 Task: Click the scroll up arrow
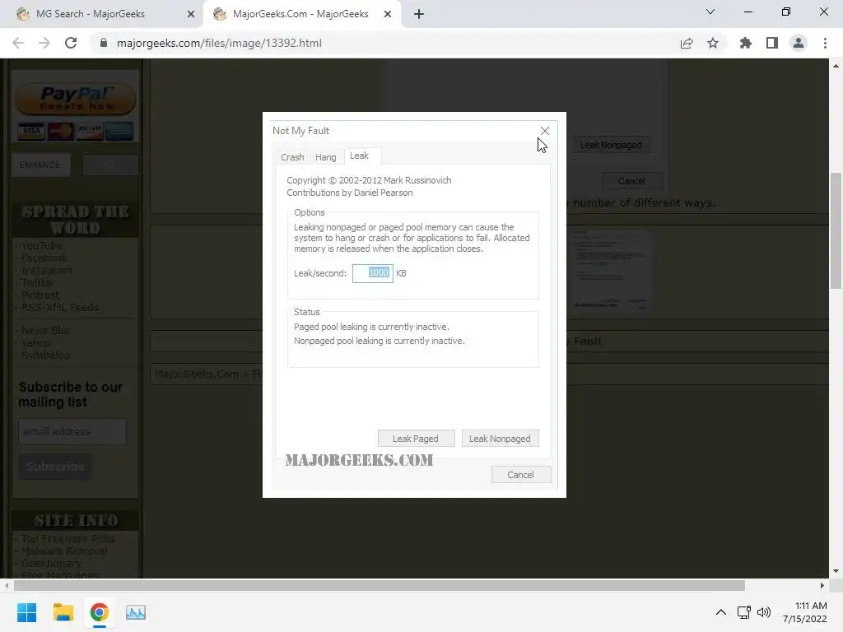click(836, 66)
